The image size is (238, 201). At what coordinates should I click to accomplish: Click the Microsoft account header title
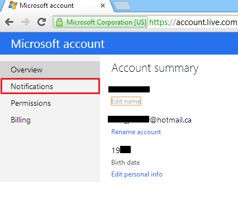(58, 44)
